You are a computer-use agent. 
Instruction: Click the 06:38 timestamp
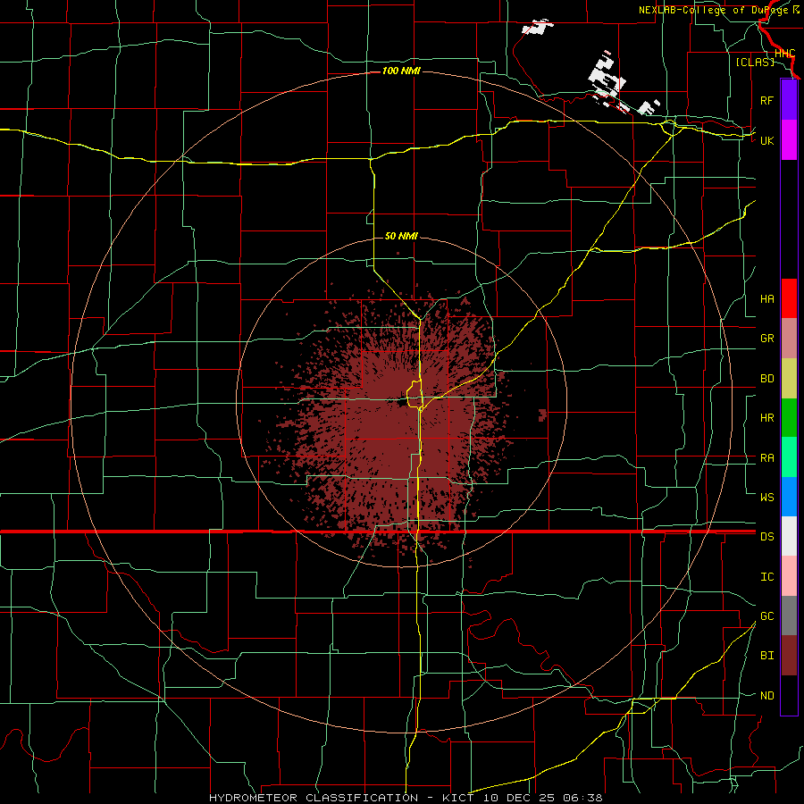click(x=582, y=798)
